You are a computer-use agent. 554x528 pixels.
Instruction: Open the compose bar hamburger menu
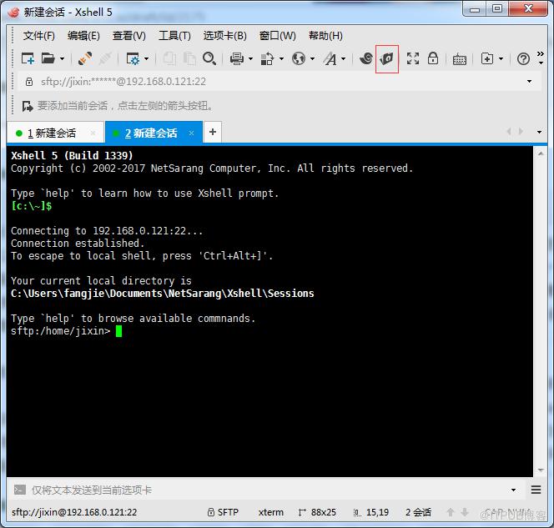pos(536,490)
